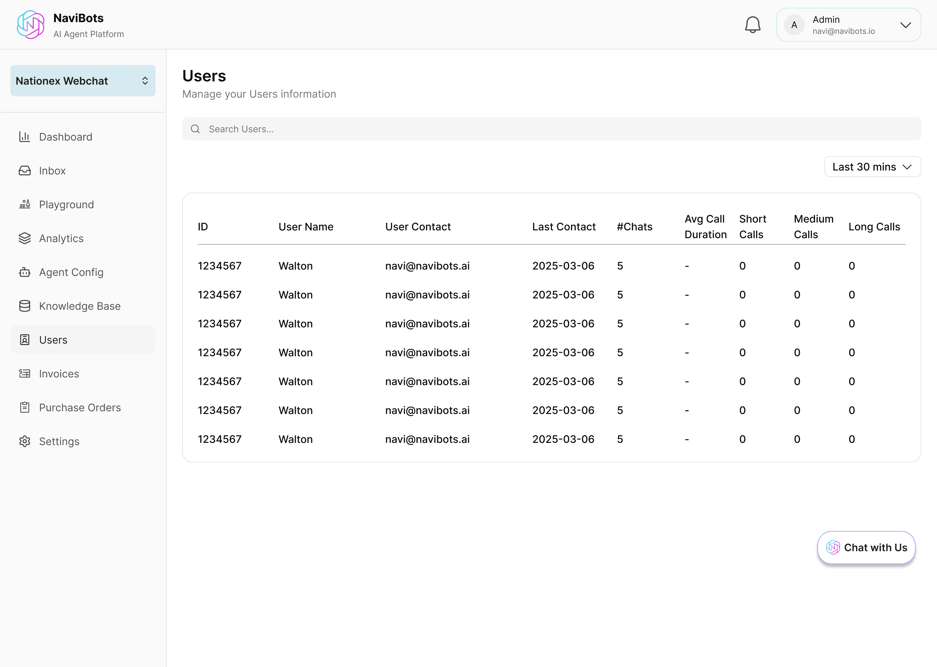The width and height of the screenshot is (937, 667).
Task: Expand the Nationex Webchat workspace selector
Action: (83, 81)
